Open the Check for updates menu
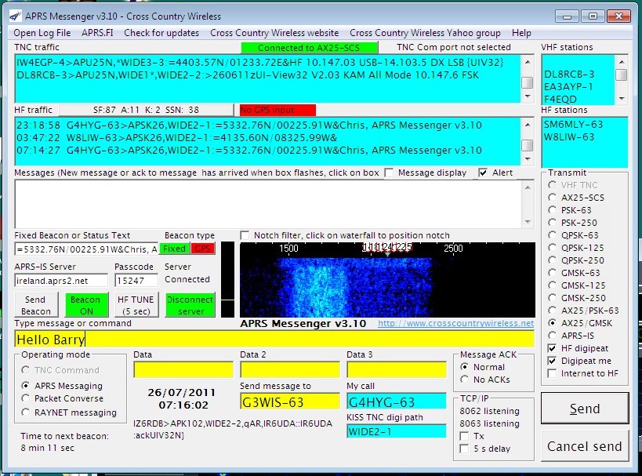642x476 pixels. [x=161, y=33]
